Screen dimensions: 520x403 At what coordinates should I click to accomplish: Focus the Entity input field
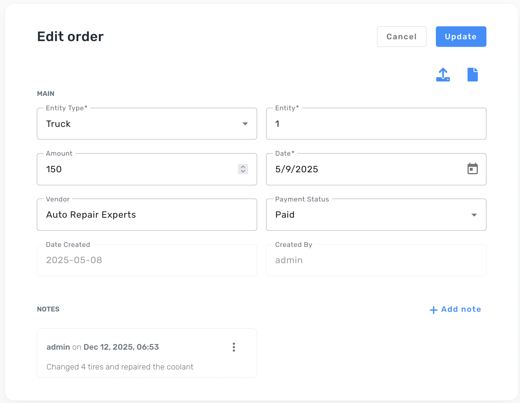pos(376,124)
